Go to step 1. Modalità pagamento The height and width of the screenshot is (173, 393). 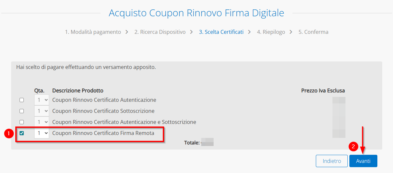[x=93, y=32]
